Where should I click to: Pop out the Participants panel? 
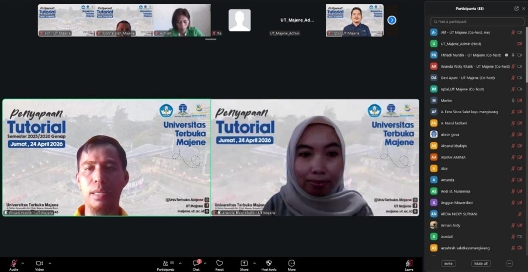click(516, 9)
